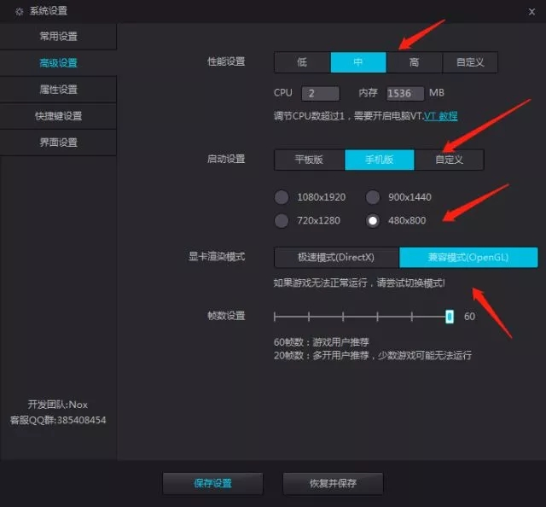
Task: Click the 性能设置 label
Action: click(x=226, y=61)
